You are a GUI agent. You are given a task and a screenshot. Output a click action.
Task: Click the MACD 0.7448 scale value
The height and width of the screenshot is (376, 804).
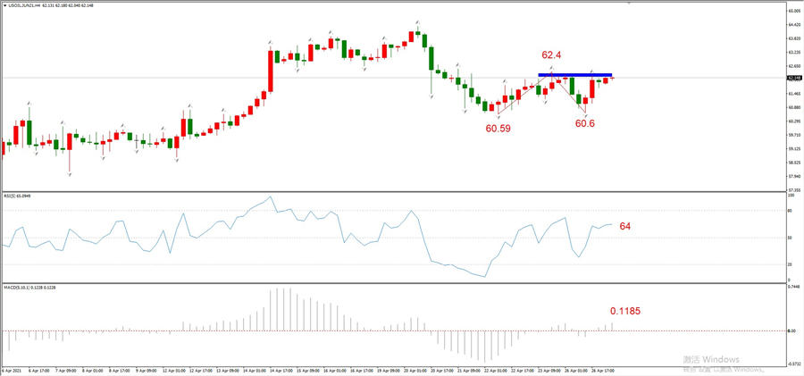794,286
